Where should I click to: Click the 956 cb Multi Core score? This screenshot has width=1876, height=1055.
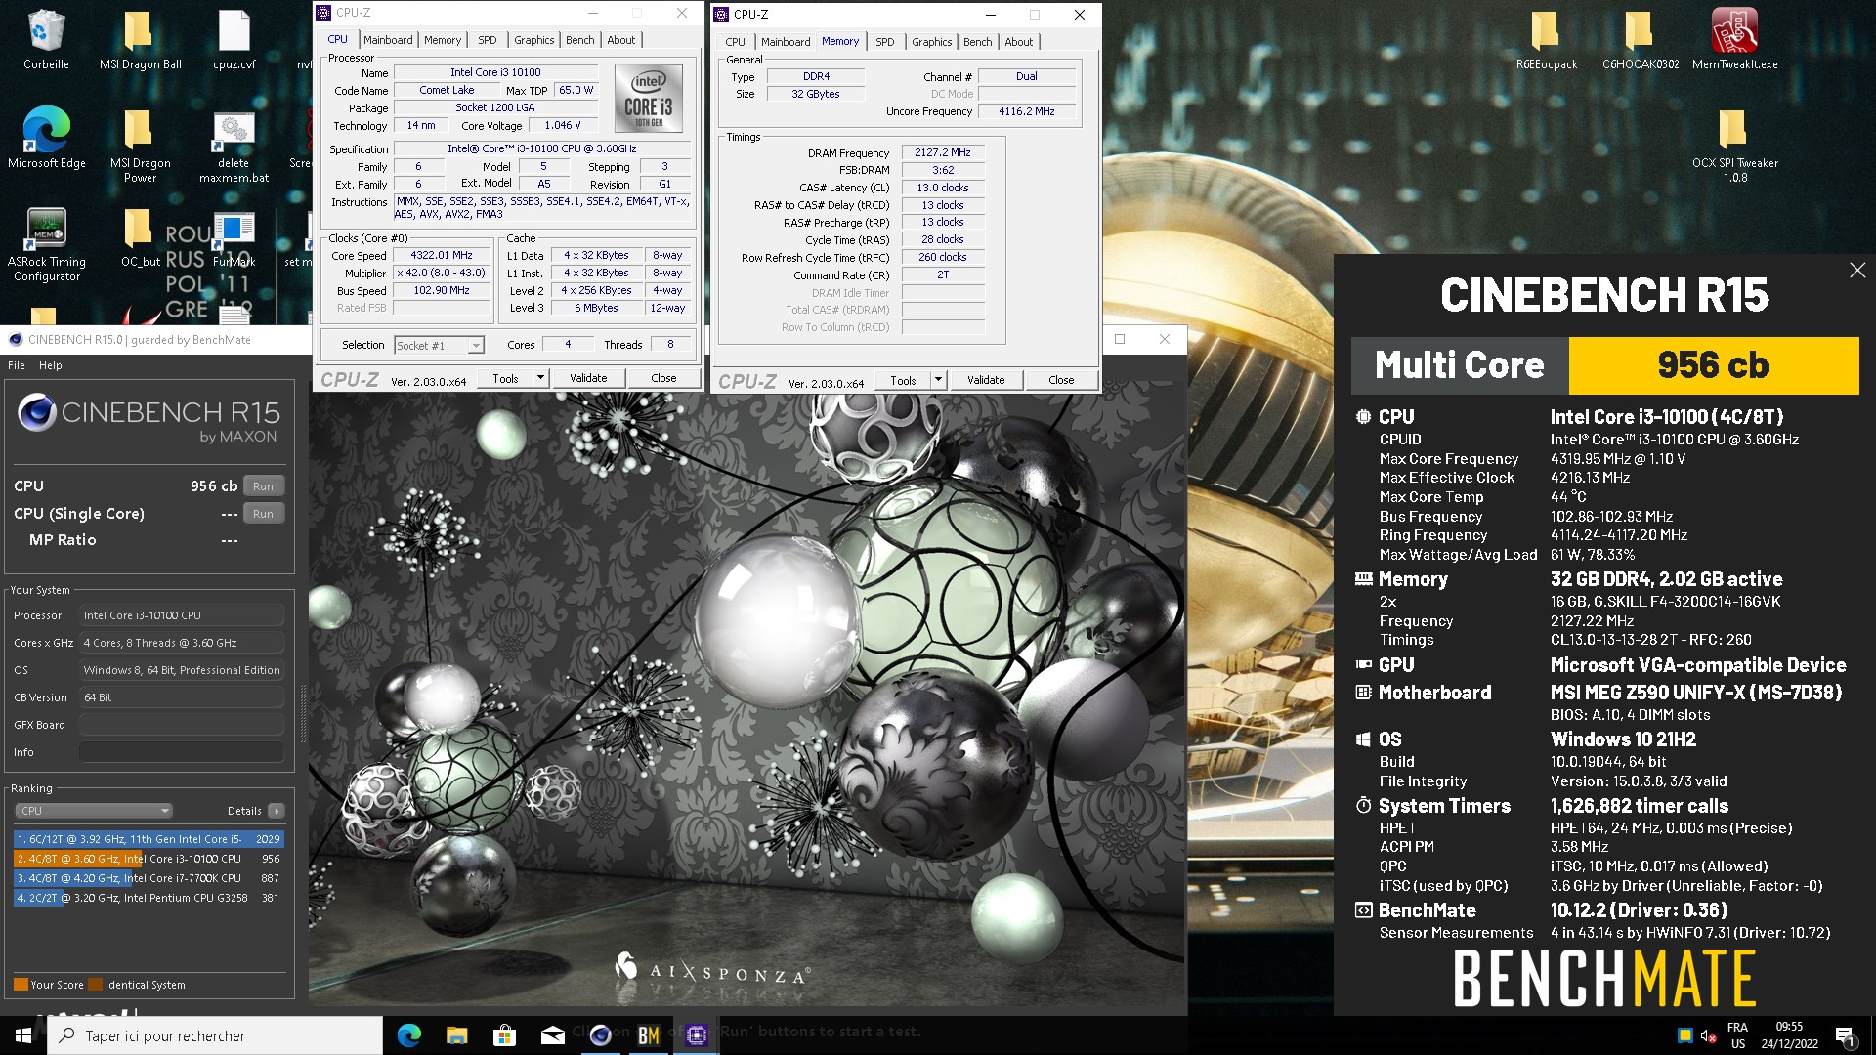click(x=1713, y=365)
